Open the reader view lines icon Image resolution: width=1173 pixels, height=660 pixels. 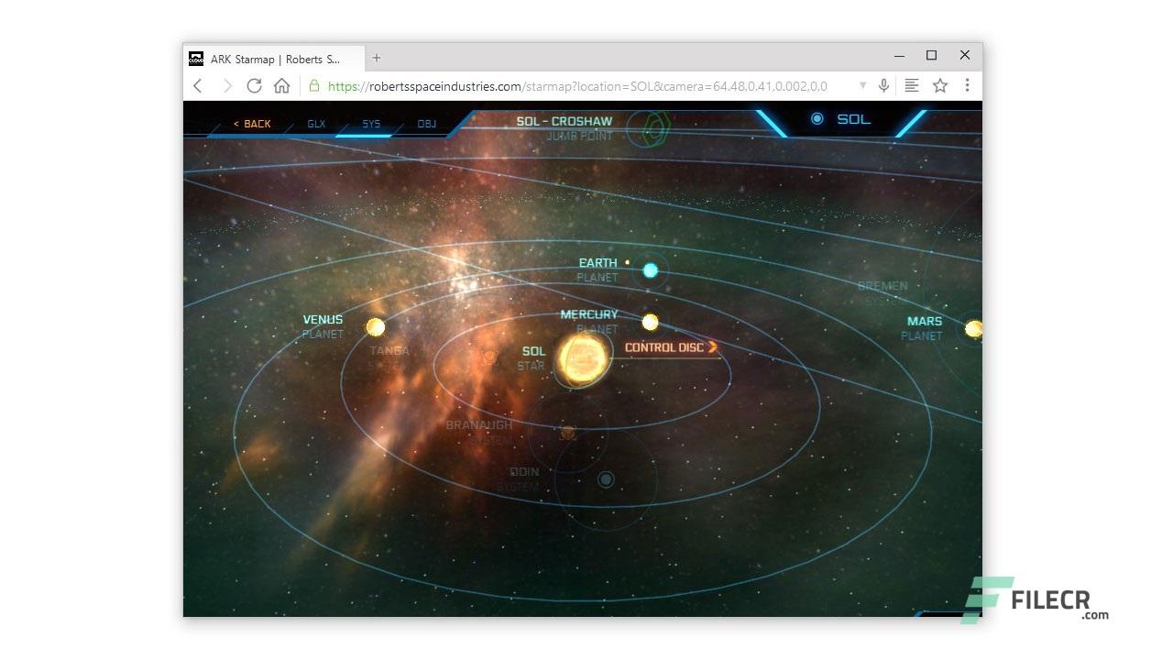[912, 85]
